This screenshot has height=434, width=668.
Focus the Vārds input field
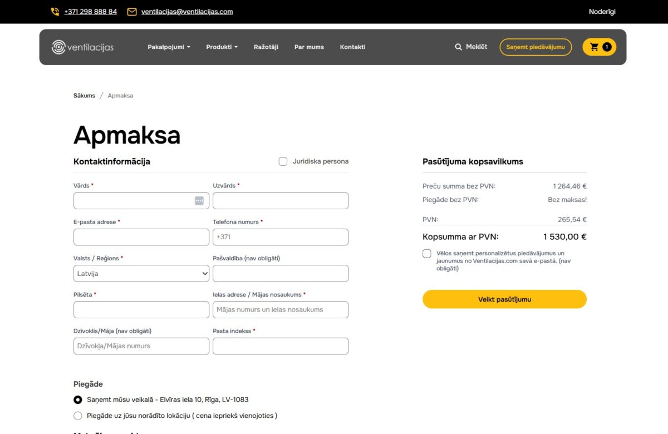coord(141,201)
